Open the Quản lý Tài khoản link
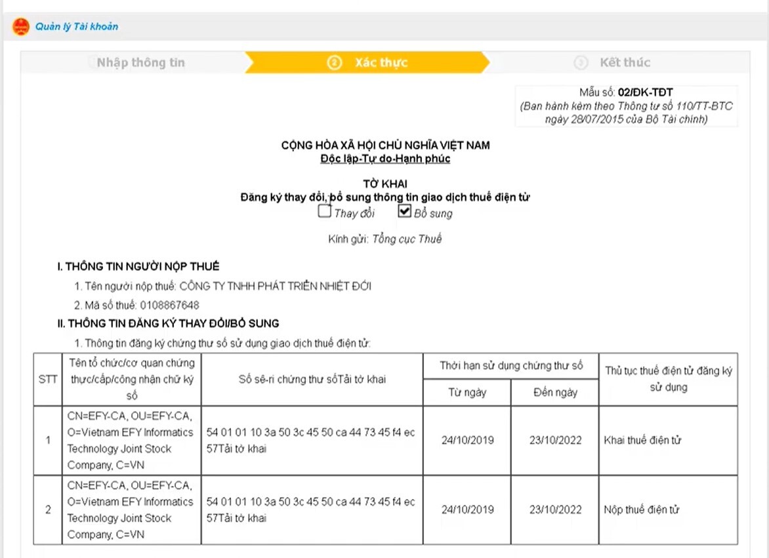 [77, 26]
